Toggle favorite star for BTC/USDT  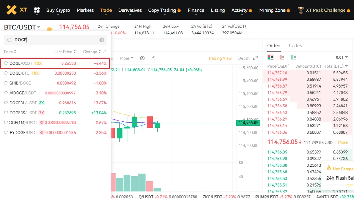tap(50, 29)
